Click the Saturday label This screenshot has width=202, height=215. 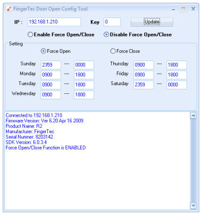click(x=120, y=83)
